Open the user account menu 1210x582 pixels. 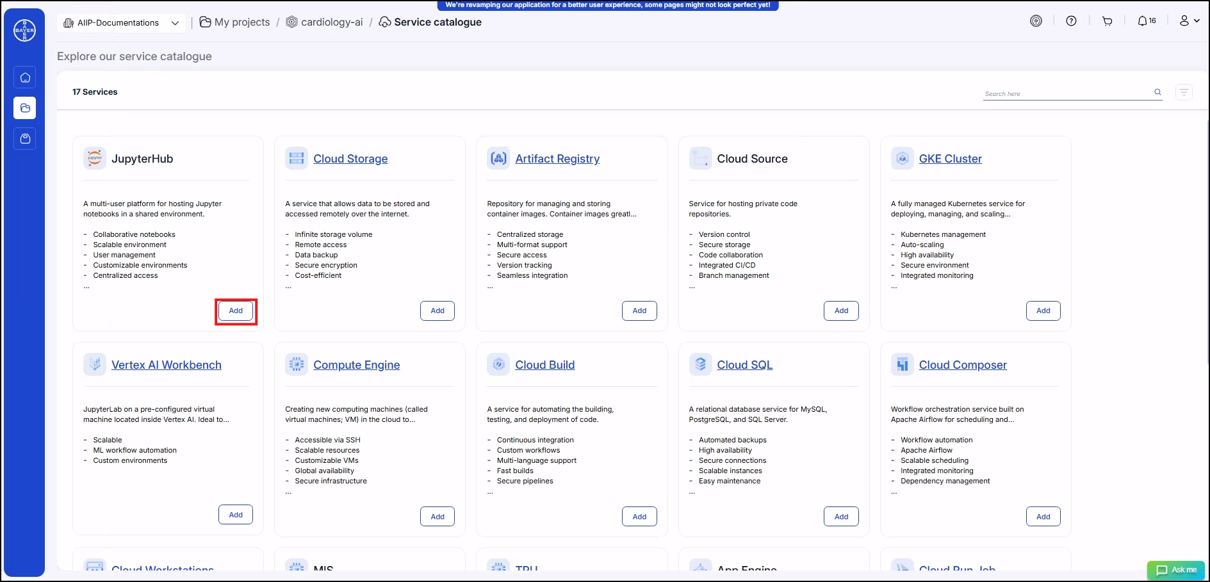[1190, 21]
